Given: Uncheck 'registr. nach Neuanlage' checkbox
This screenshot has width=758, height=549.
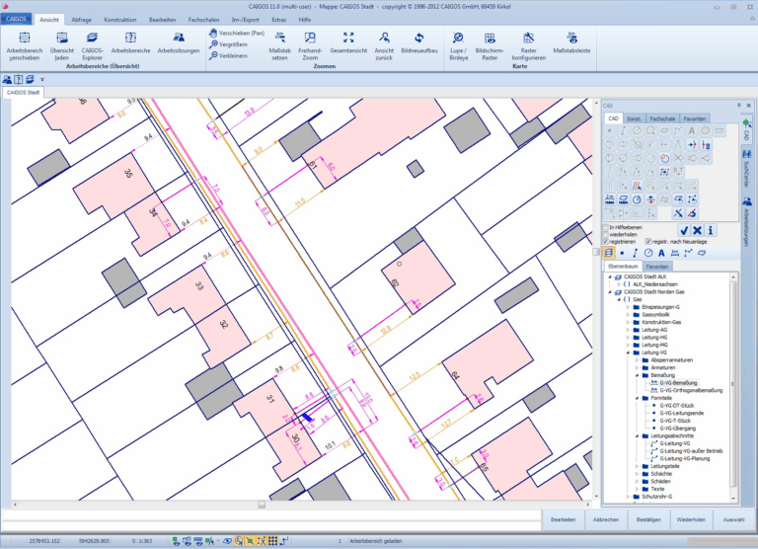Looking at the screenshot, I should click(x=647, y=241).
